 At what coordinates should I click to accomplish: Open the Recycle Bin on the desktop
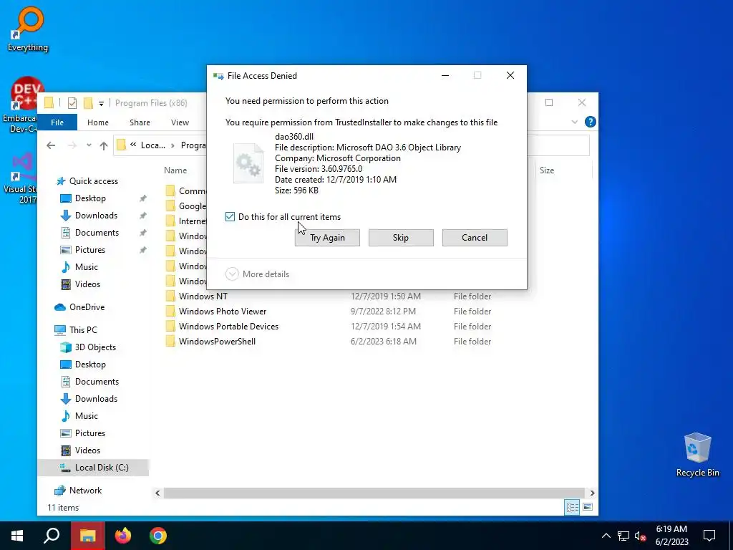tap(697, 455)
